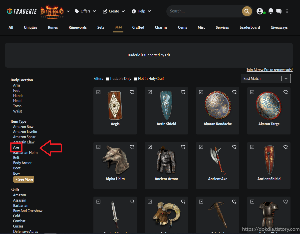The image size is (300, 234).
Task: Switch to the Uniques tab
Action: pyautogui.click(x=30, y=27)
